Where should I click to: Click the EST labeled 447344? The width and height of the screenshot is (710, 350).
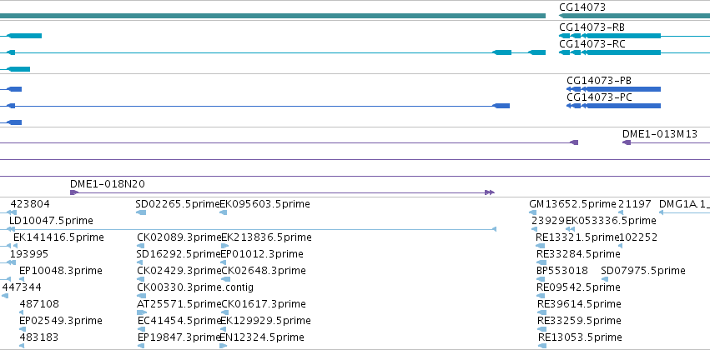pos(22,287)
